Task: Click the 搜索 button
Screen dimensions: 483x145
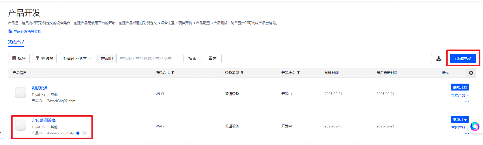Action: [x=192, y=59]
